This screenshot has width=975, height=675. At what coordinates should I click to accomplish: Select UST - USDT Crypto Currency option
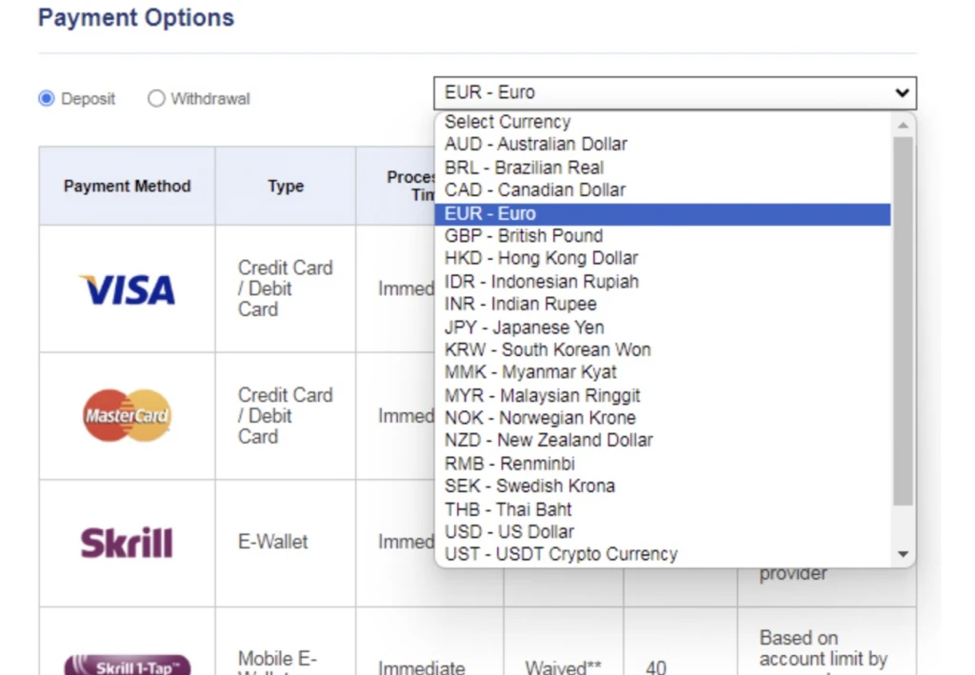pyautogui.click(x=561, y=554)
